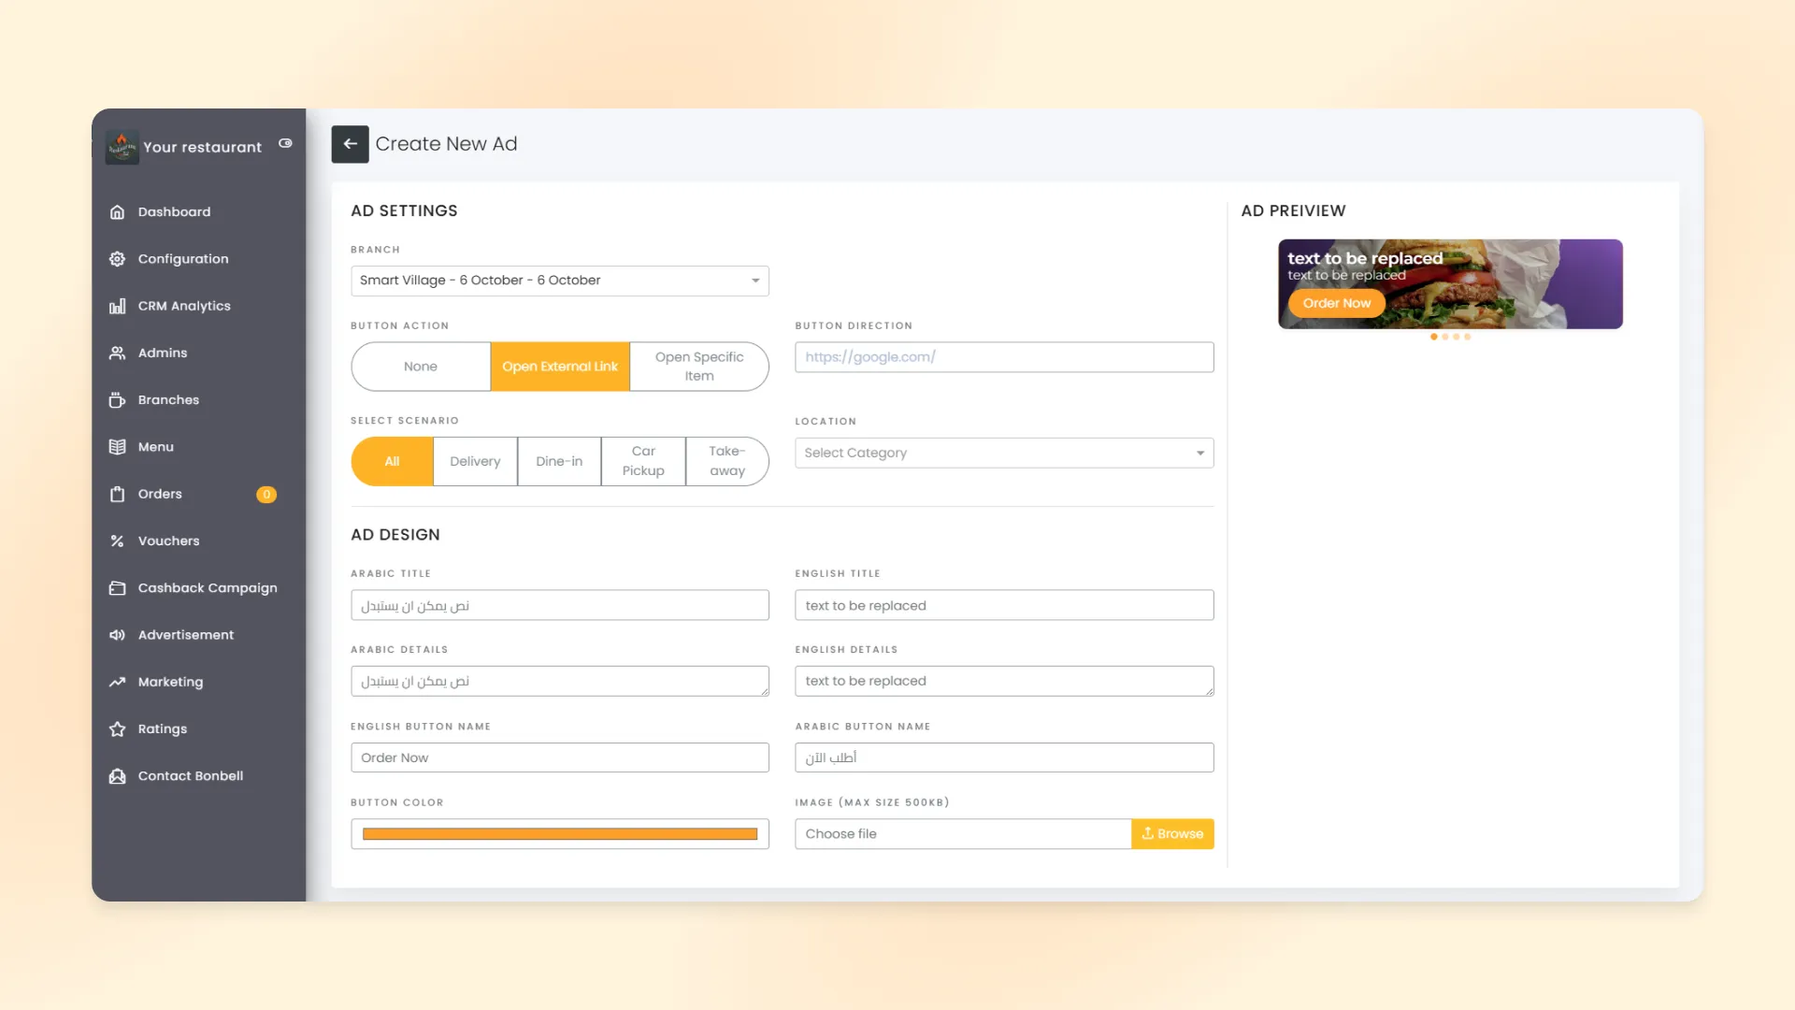Click the Your restaurant name text
The height and width of the screenshot is (1010, 1795).
[x=202, y=148]
